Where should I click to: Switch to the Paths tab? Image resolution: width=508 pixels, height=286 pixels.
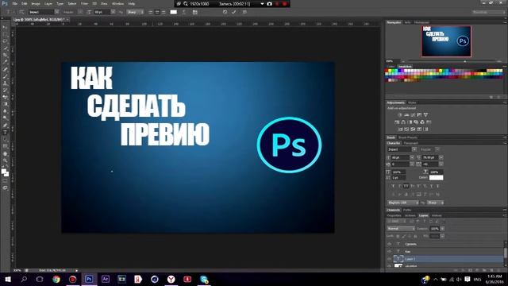(x=407, y=210)
